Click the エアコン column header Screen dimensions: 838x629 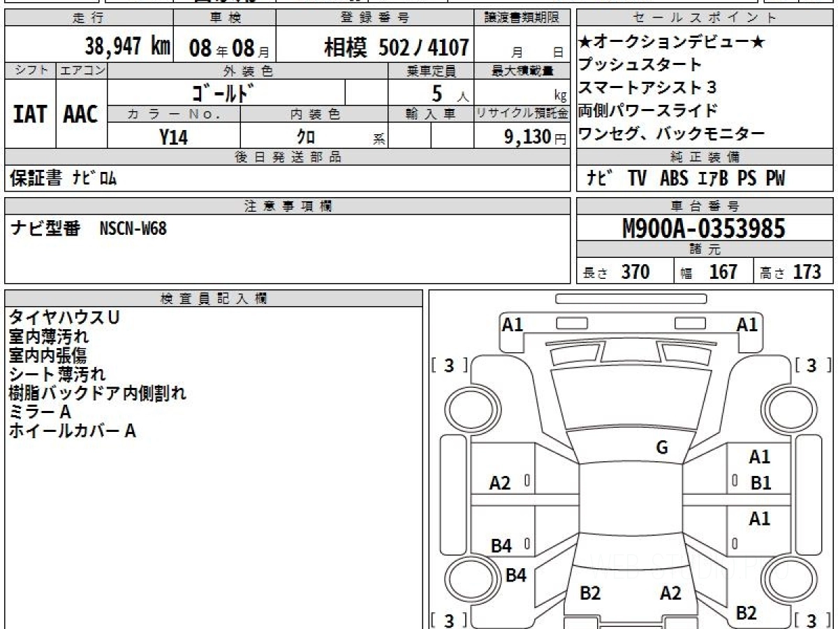point(82,71)
